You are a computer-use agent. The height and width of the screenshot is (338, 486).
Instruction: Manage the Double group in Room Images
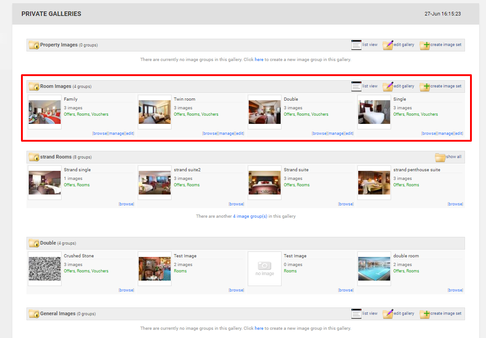tap(336, 133)
